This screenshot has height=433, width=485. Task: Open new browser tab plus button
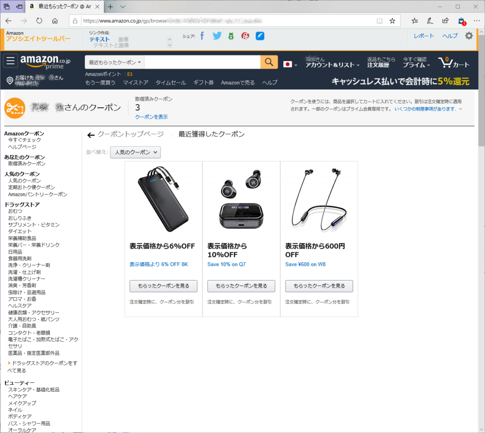(x=110, y=7)
